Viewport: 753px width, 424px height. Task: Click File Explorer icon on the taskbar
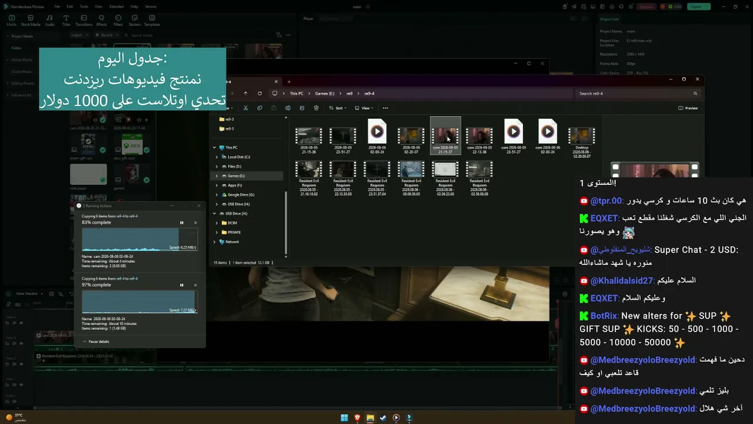point(370,418)
